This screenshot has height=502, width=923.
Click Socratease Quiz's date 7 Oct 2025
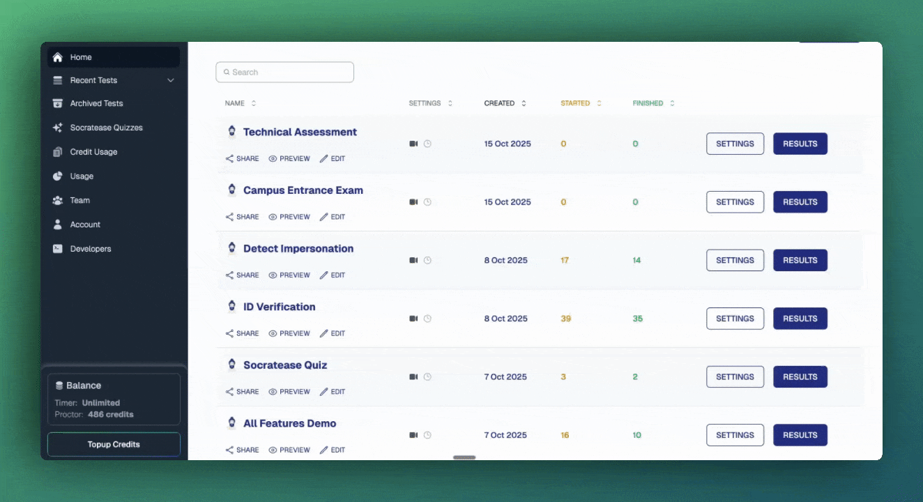point(505,376)
